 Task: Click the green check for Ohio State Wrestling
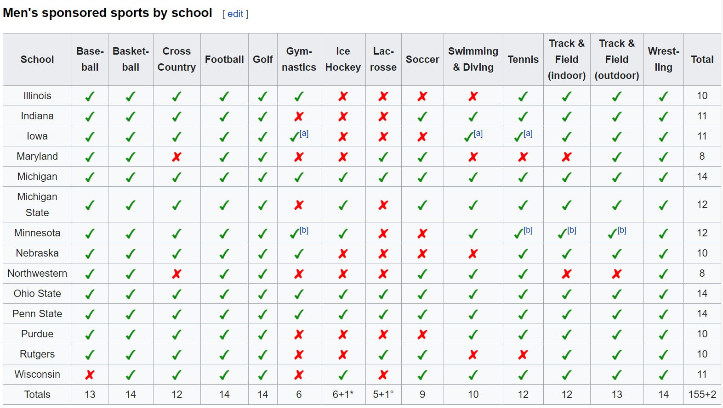tap(663, 294)
